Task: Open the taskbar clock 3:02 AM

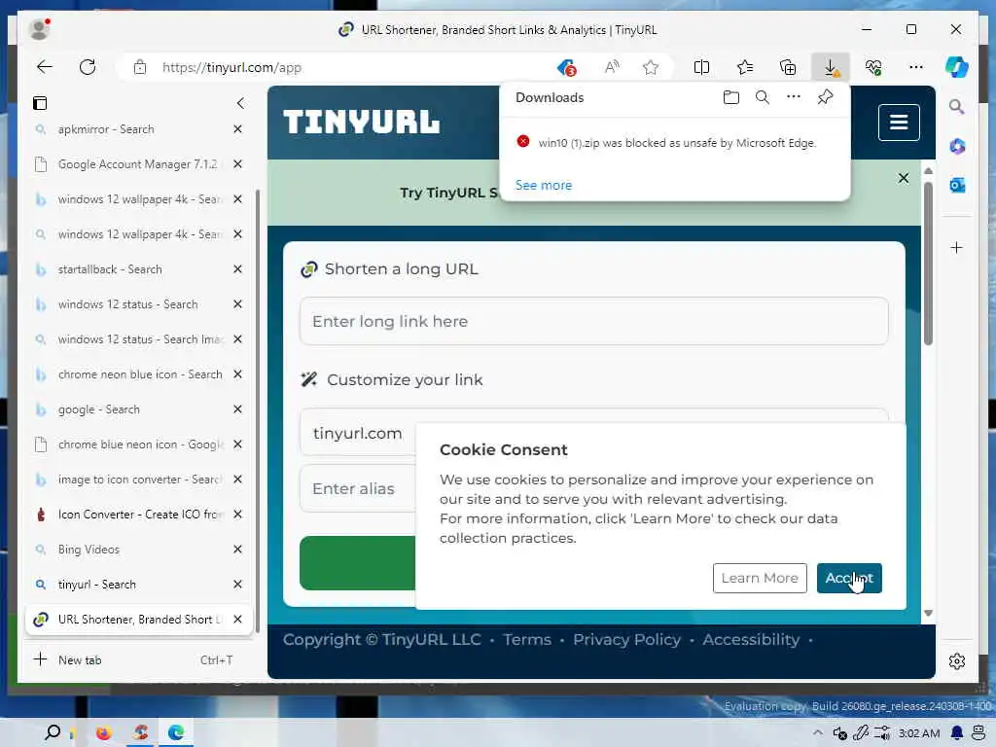Action: (x=919, y=733)
